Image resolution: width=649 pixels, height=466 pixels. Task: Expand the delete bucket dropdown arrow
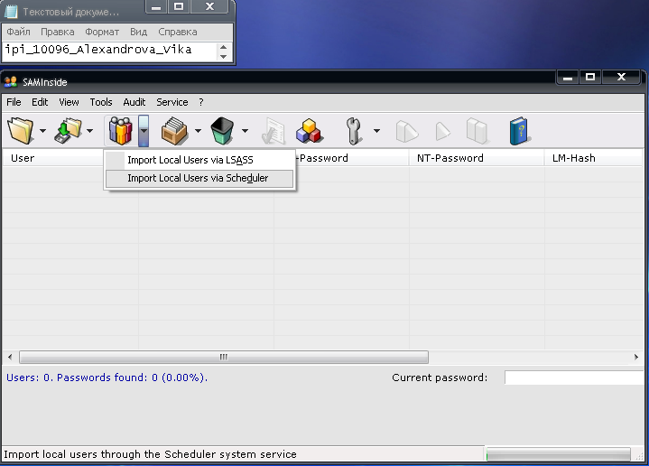(245, 131)
